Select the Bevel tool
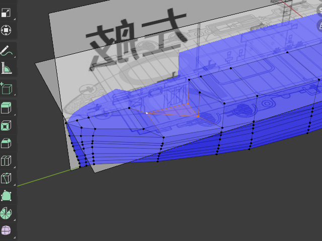The height and width of the screenshot is (241, 322). [x=6, y=143]
